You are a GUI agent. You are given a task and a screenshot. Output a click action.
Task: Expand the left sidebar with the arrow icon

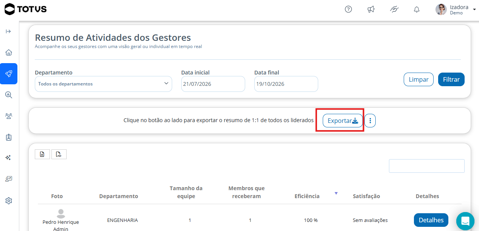click(x=8, y=31)
